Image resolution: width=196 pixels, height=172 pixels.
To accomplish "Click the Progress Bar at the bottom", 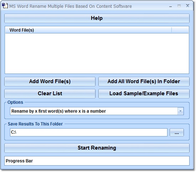I will pos(97,161).
